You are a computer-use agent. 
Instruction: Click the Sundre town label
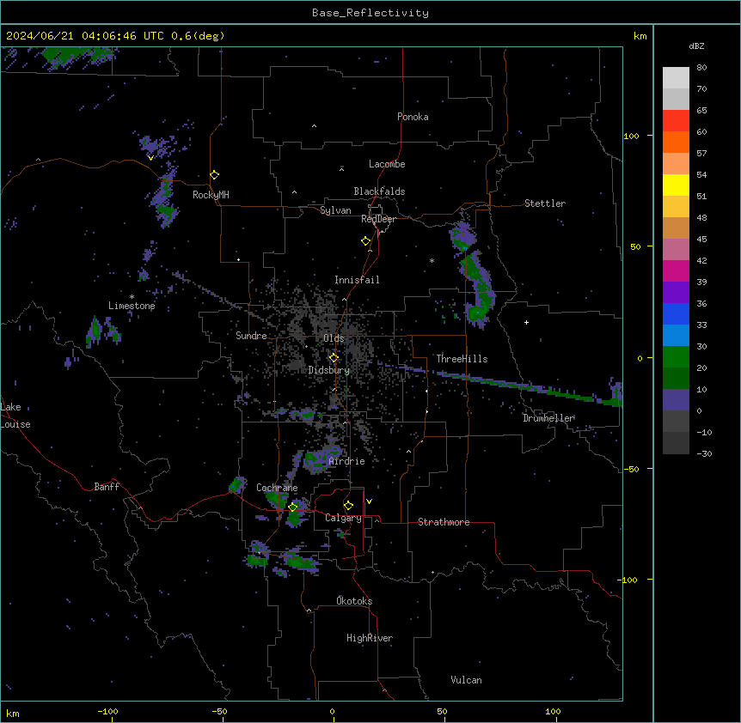(251, 336)
